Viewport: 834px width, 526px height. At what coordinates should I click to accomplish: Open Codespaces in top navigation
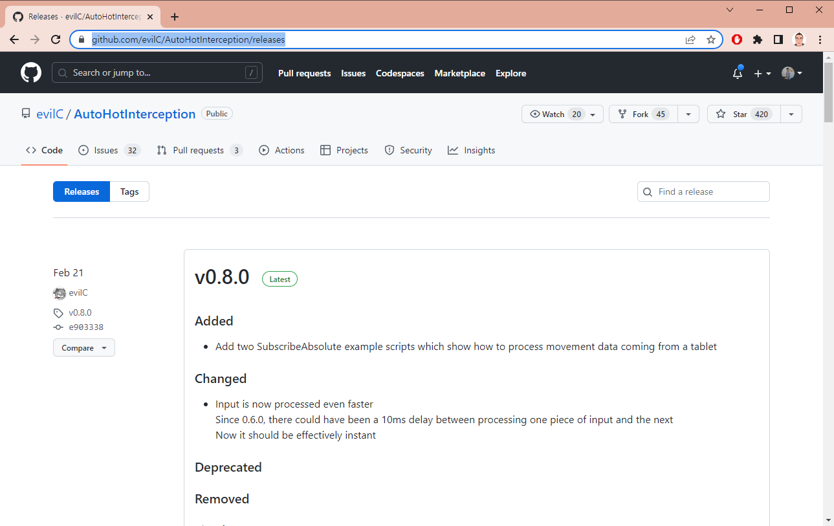pos(400,73)
